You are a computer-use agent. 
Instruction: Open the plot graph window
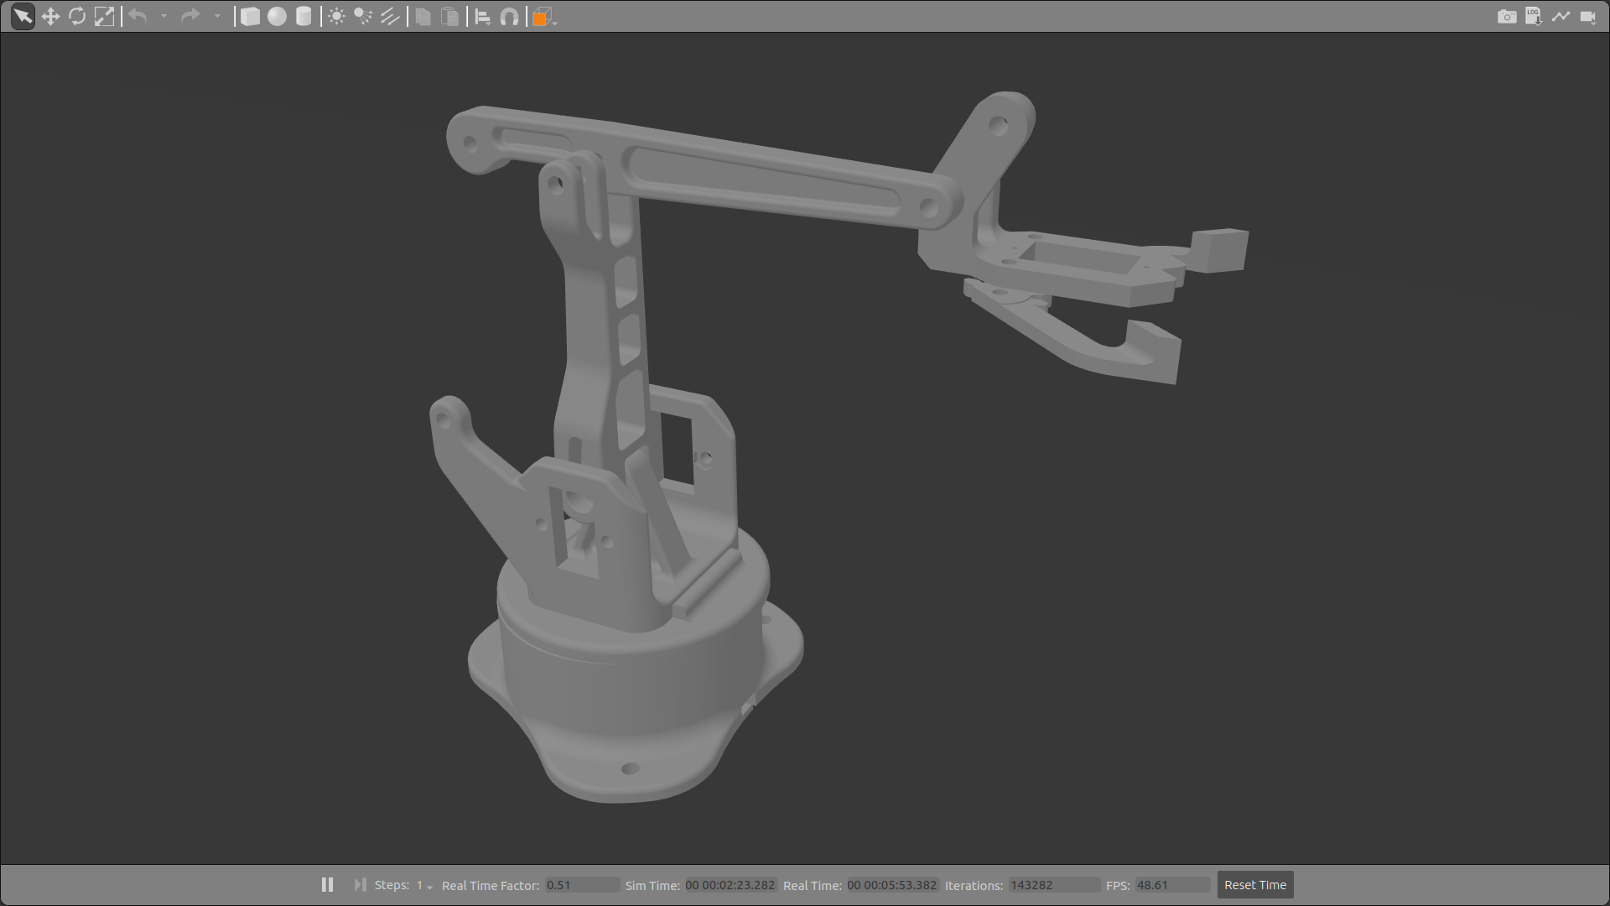[x=1561, y=17]
